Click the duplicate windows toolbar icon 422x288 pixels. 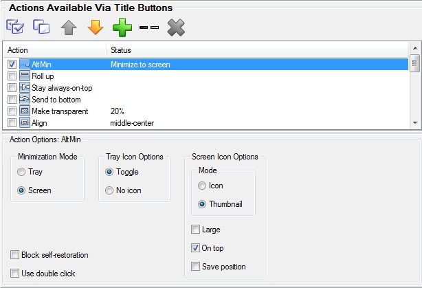coord(41,27)
